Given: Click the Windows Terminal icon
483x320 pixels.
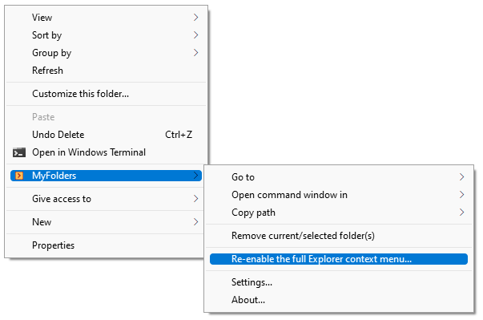Looking at the screenshot, I should point(19,152).
